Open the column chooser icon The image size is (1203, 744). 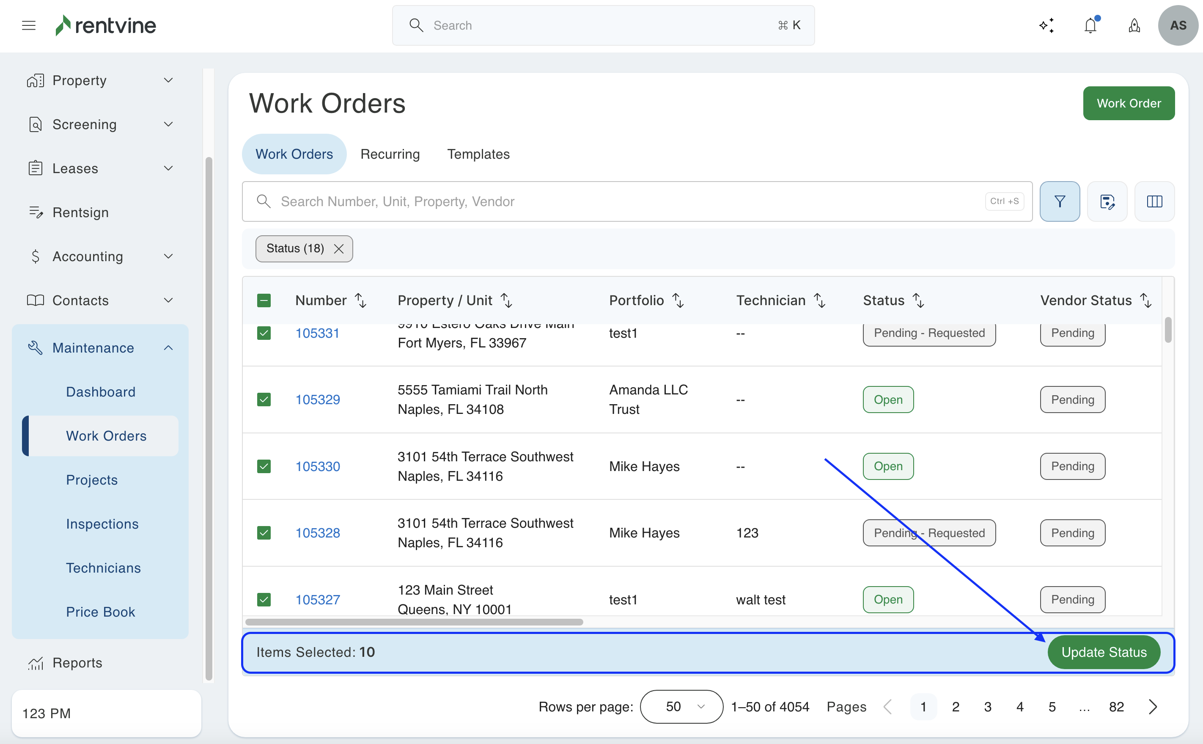coord(1154,201)
